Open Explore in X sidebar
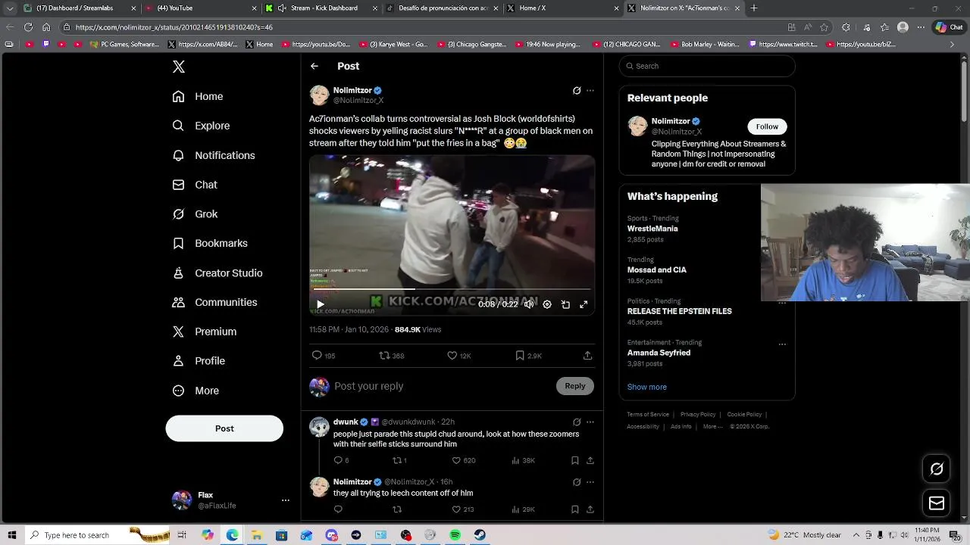This screenshot has height=545, width=970. coord(201,126)
